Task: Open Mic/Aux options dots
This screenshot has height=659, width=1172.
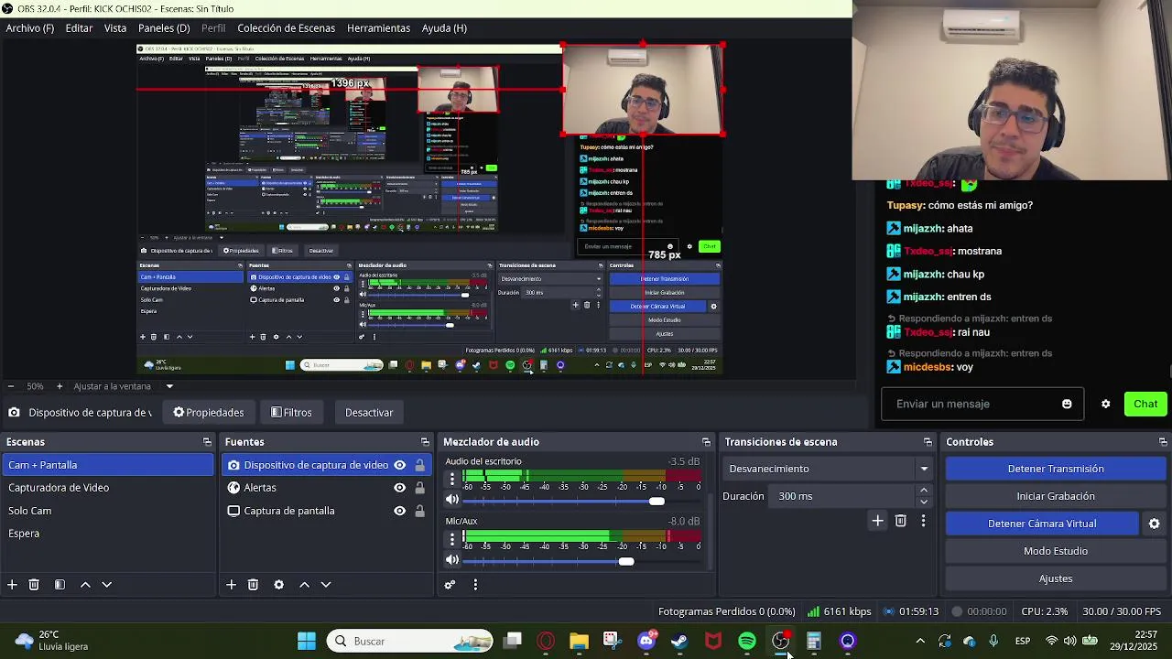Action: (451, 538)
